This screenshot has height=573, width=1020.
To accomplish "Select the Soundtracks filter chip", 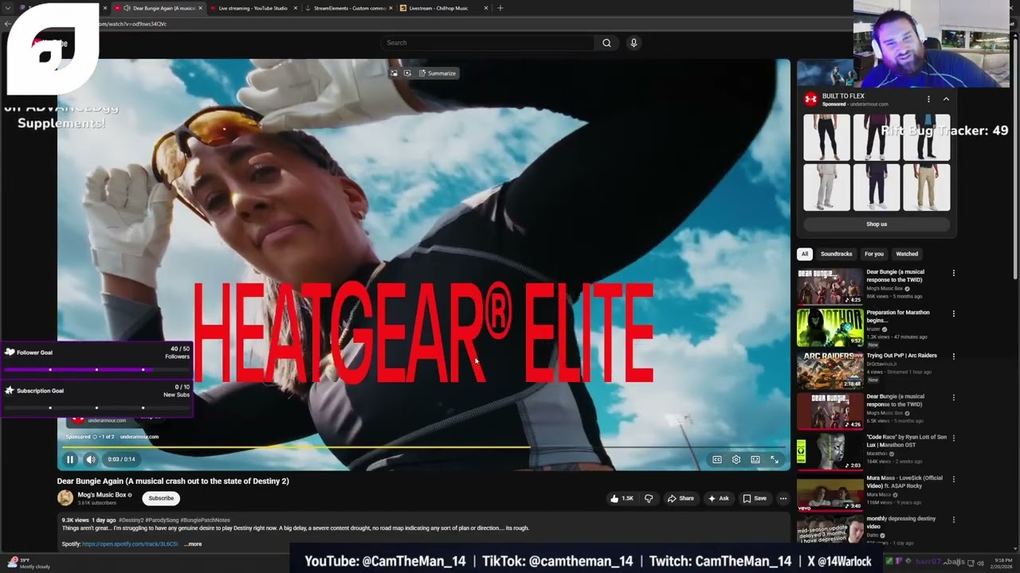I will click(x=837, y=254).
